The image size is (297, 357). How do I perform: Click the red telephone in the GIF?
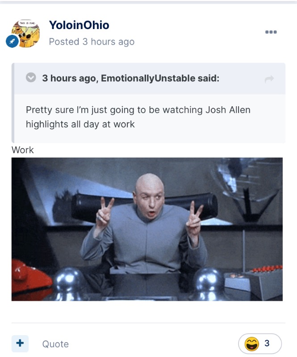(x=29, y=277)
